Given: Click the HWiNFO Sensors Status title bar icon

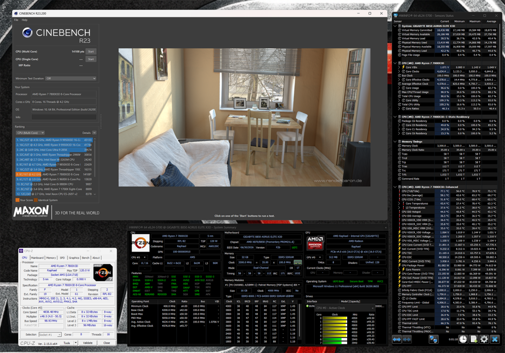Looking at the screenshot, I should [x=396, y=15].
